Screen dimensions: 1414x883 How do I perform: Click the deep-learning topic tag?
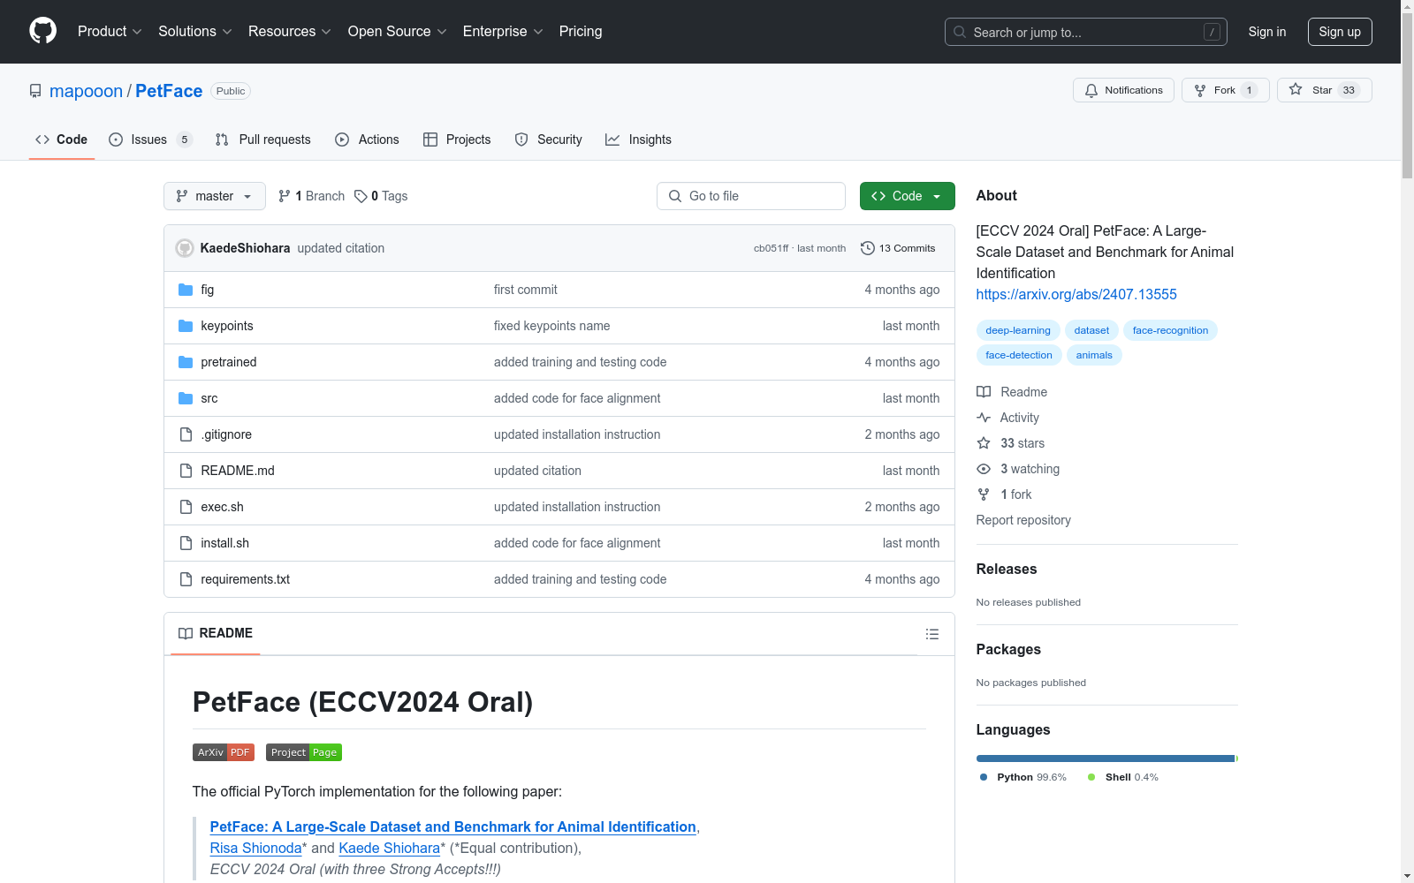(x=1018, y=330)
